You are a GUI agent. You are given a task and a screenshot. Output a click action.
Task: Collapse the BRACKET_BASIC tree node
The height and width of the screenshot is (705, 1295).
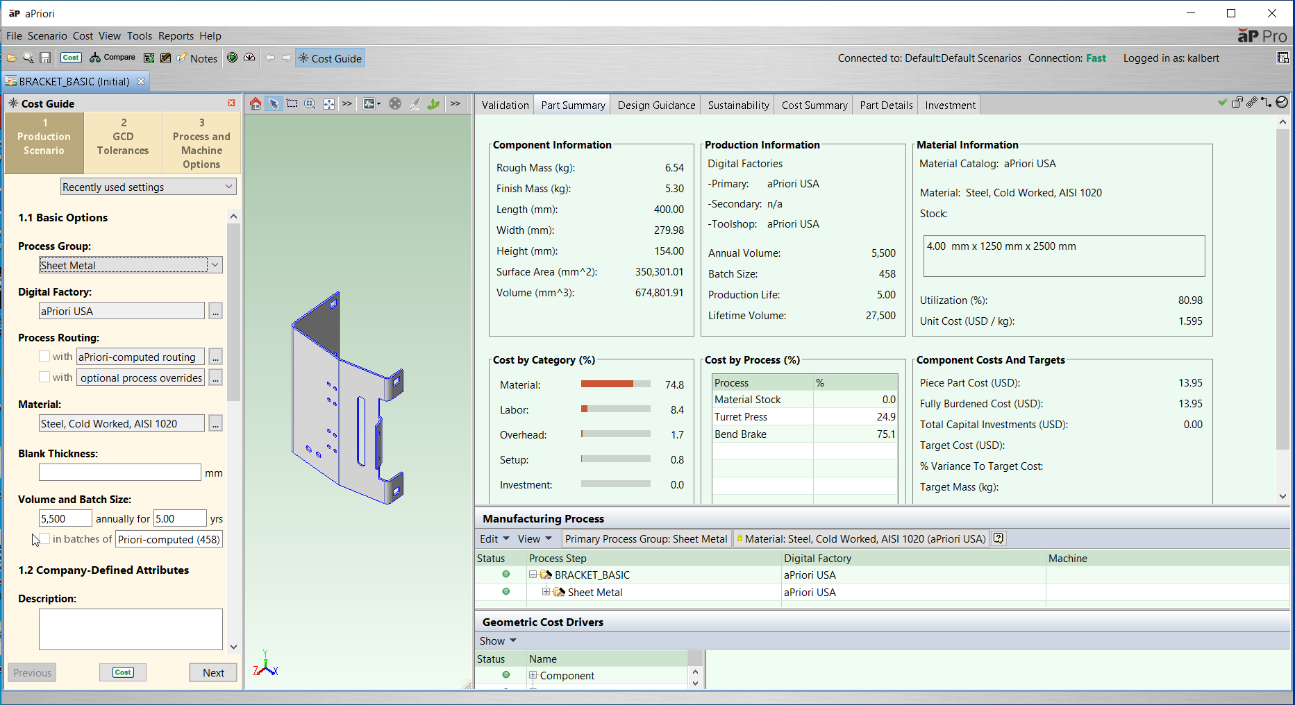pos(533,575)
